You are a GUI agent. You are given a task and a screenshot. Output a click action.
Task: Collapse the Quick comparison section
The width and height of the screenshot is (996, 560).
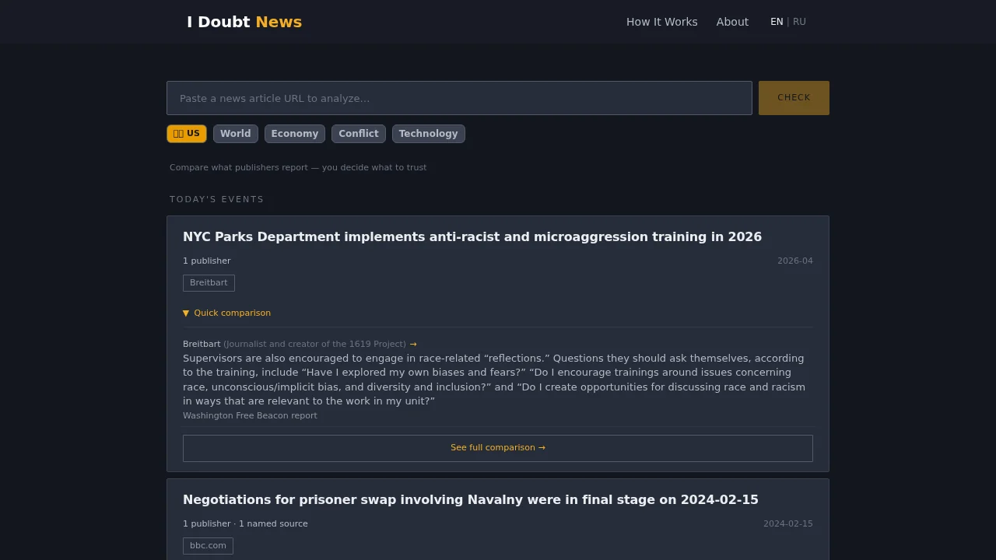pyautogui.click(x=226, y=313)
